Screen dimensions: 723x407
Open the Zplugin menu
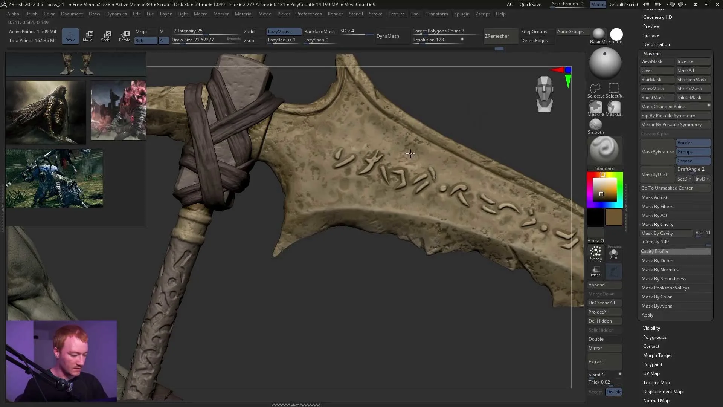pyautogui.click(x=462, y=14)
